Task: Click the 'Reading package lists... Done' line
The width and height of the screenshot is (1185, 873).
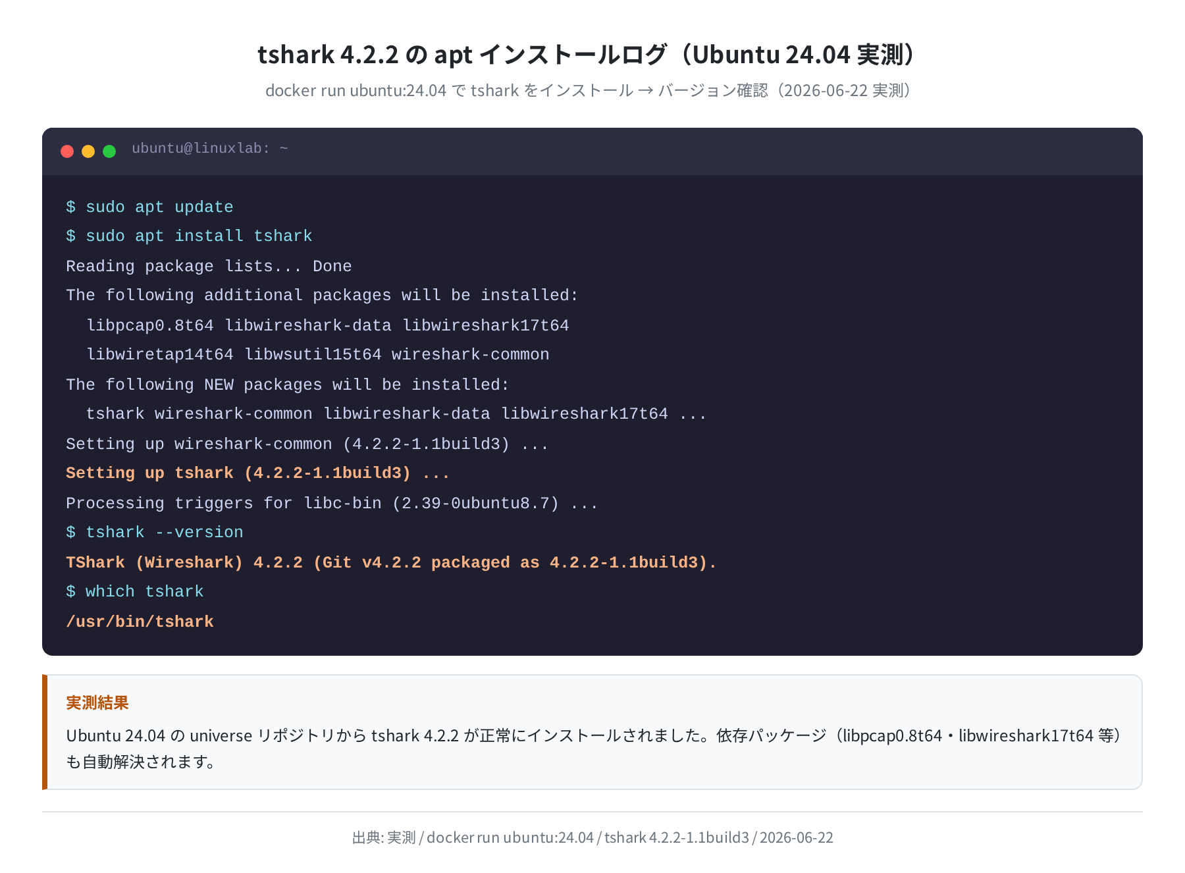Action: [x=209, y=266]
